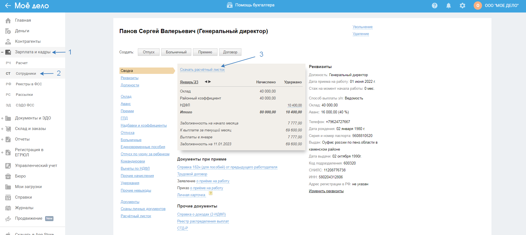Open the help question mark icon

click(x=435, y=6)
